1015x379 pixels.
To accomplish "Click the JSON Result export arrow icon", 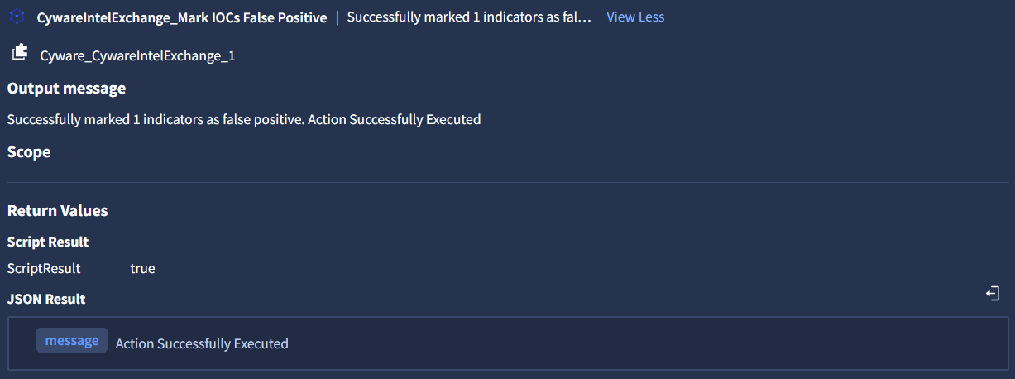I will 993,294.
